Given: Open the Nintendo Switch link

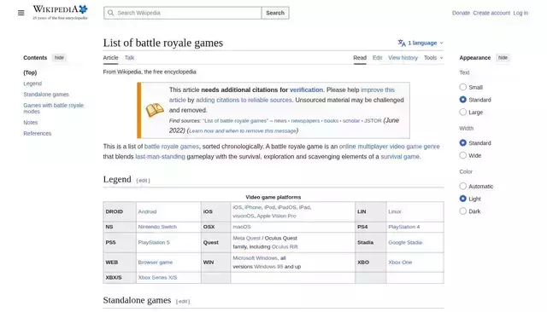Looking at the screenshot, I should (x=157, y=227).
